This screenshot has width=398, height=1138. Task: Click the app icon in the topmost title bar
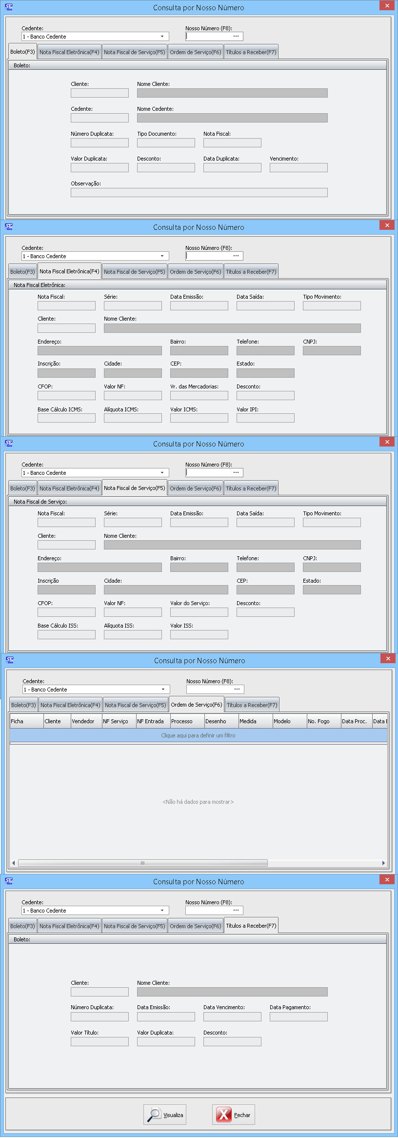click(x=9, y=7)
